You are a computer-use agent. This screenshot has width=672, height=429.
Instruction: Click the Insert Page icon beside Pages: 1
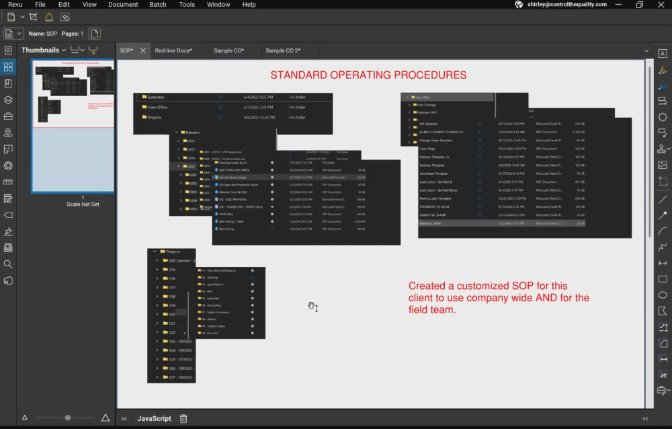95,34
